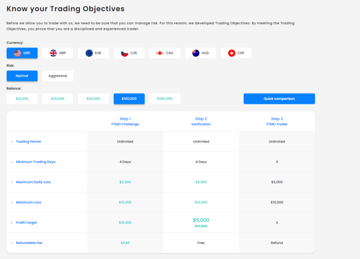The height and width of the screenshot is (259, 360).
Task: Open the Quick comparison
Action: click(x=279, y=99)
